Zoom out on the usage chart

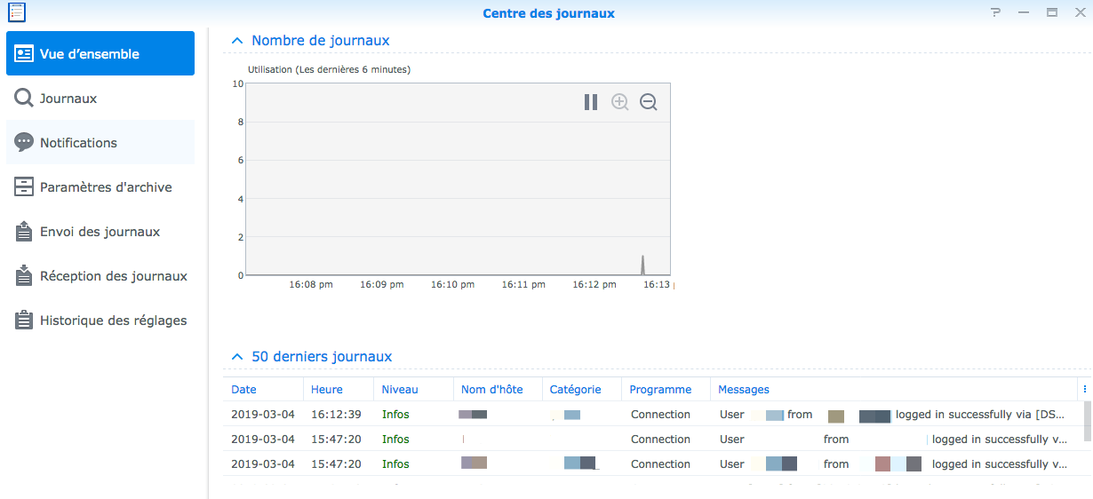pos(649,102)
